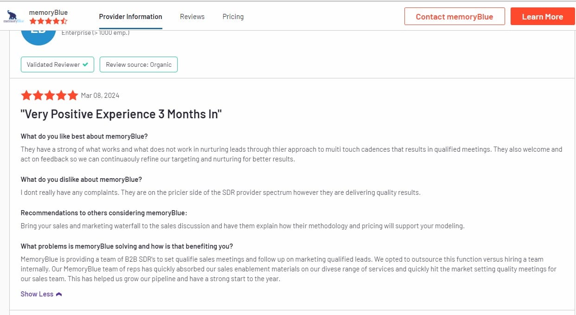Screen dimensions: 576x315
Task: Click the Contact memoryBlue button
Action: click(454, 16)
